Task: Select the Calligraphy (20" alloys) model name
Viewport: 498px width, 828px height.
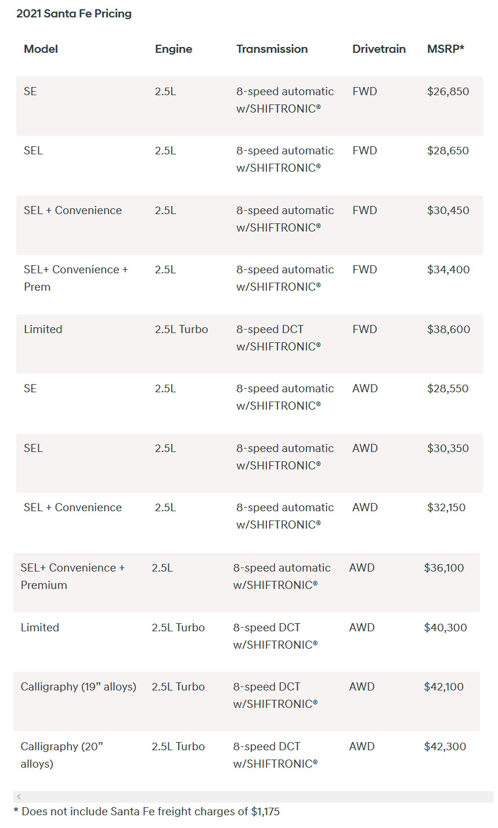Action: click(62, 754)
